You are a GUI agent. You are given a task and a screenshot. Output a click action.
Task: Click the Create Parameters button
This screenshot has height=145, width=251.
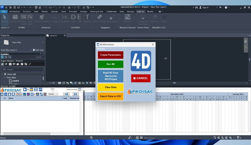[110, 55]
